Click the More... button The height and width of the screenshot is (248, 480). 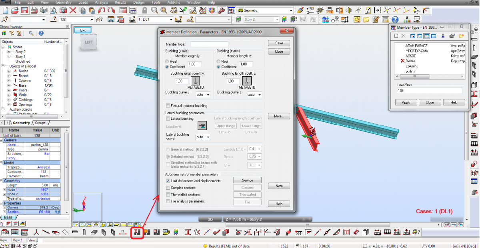(279, 116)
